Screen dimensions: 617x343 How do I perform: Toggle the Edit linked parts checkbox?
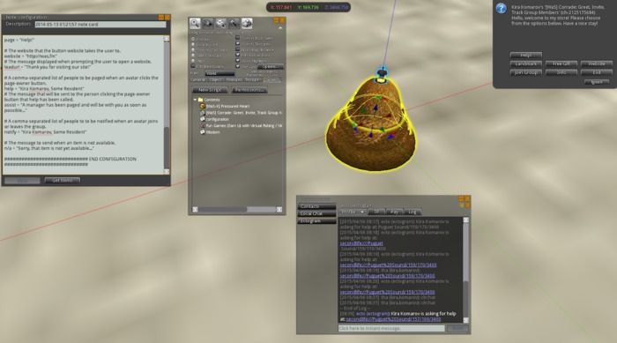pos(193,66)
